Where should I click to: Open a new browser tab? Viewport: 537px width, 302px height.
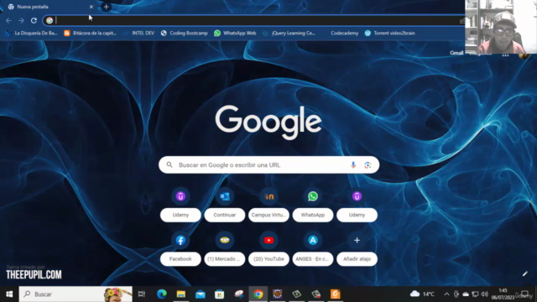[107, 7]
